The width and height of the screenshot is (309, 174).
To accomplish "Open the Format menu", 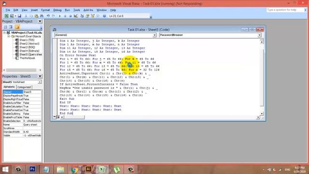I will (45, 10).
